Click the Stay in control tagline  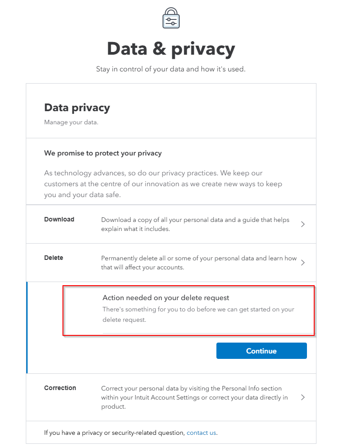[x=171, y=69]
